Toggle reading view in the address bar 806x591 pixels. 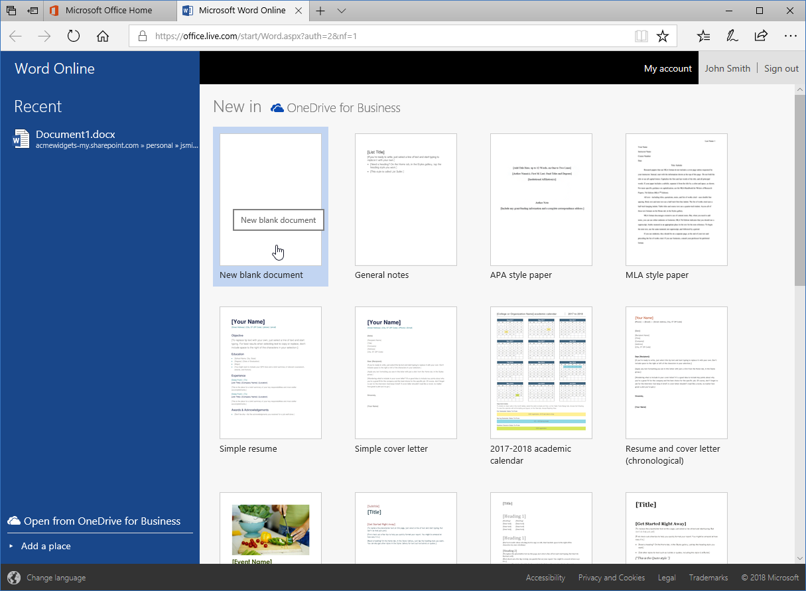coord(641,36)
